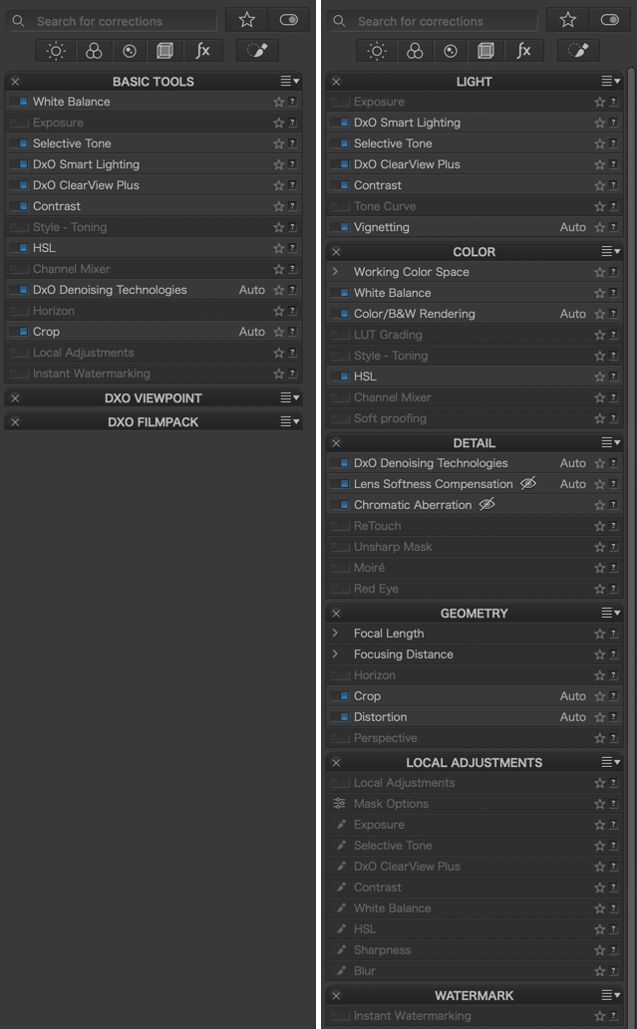Select Light tab icon in left panel
This screenshot has width=637, height=1029.
56,51
